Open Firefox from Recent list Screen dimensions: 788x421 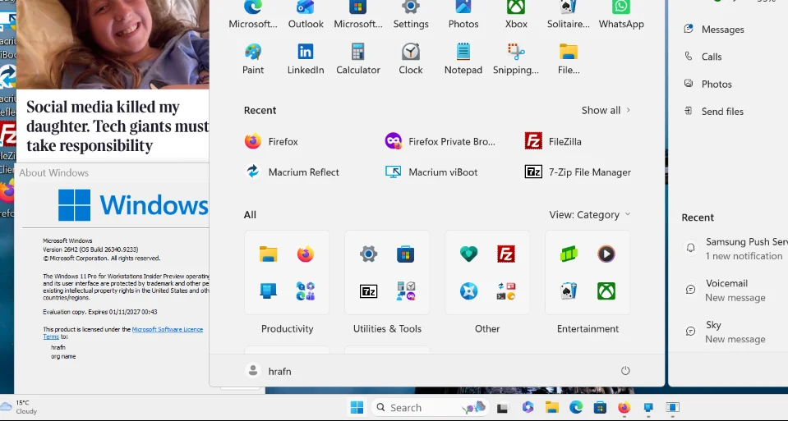(x=271, y=141)
